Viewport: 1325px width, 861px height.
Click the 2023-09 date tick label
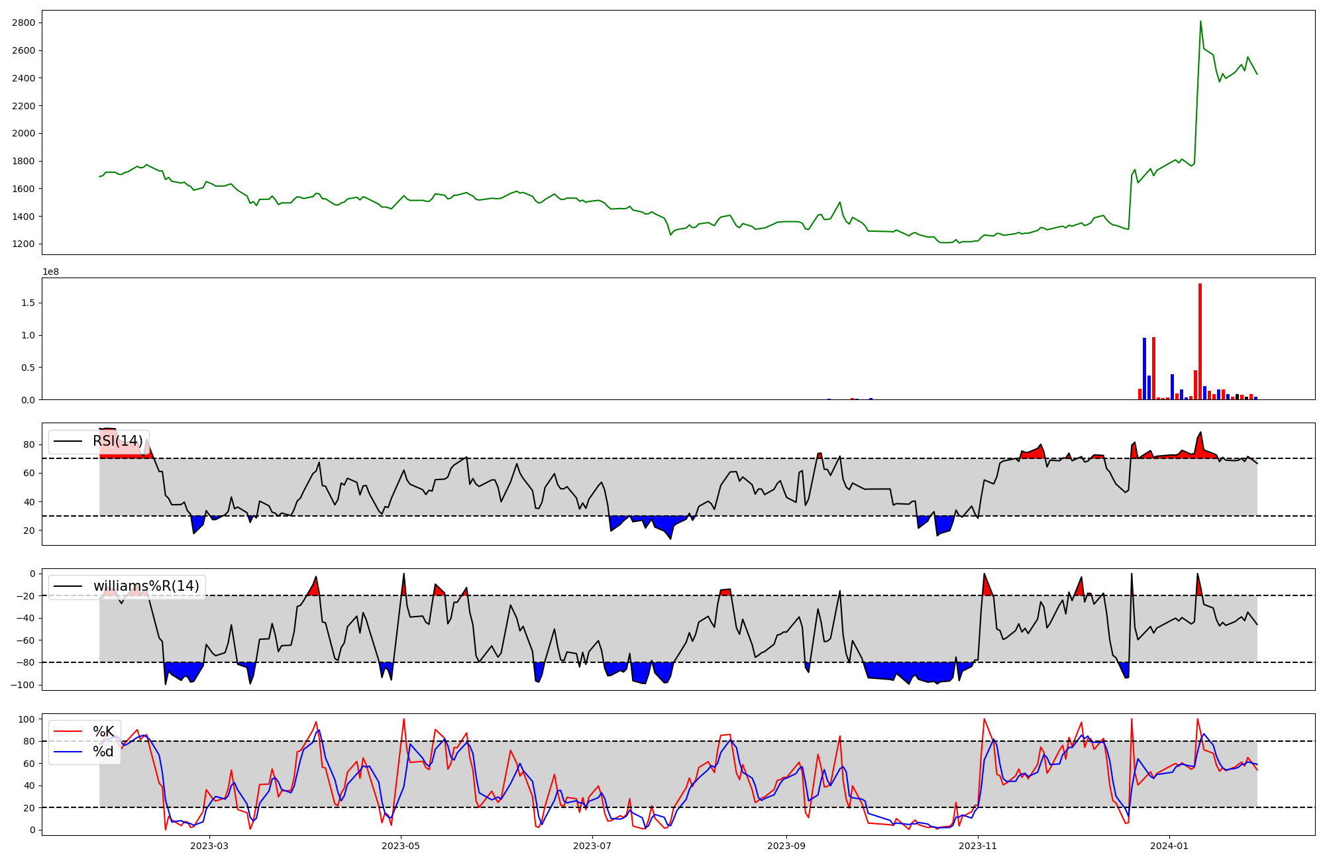(786, 846)
